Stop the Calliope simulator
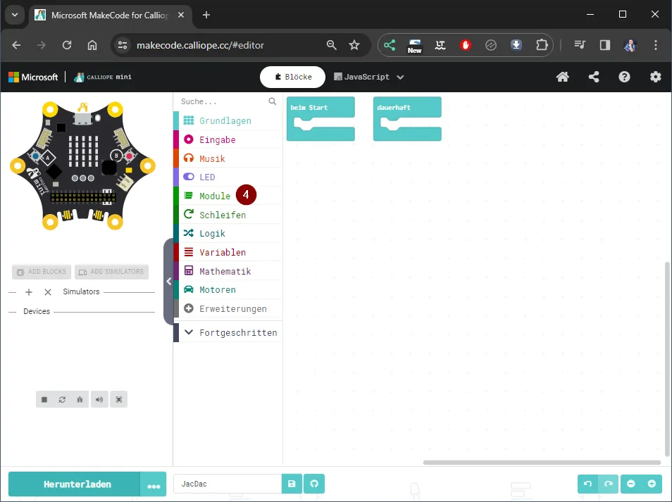Image resolution: width=672 pixels, height=502 pixels. click(x=44, y=399)
